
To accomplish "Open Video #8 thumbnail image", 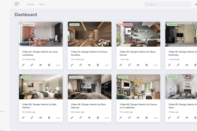I will (x=138, y=87).
